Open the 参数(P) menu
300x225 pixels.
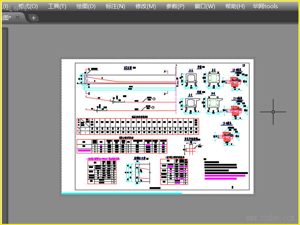pos(175,6)
